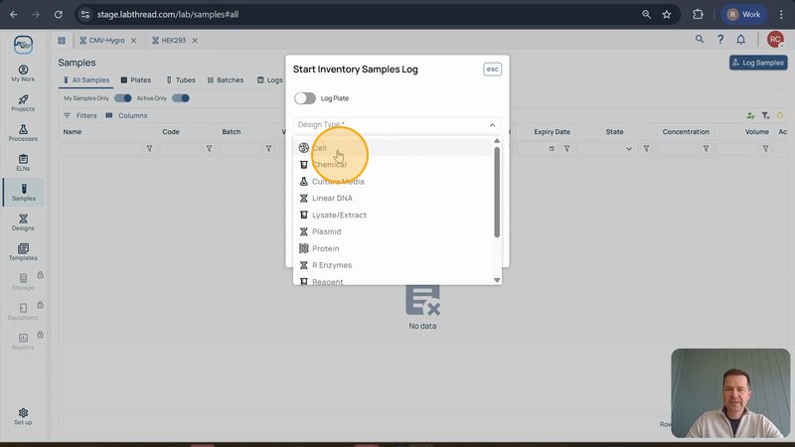
Task: Click the State column filter icon
Action: [x=647, y=148]
